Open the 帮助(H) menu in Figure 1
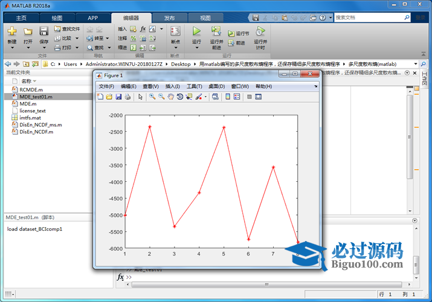The height and width of the screenshot is (302, 432). pyautogui.click(x=263, y=86)
